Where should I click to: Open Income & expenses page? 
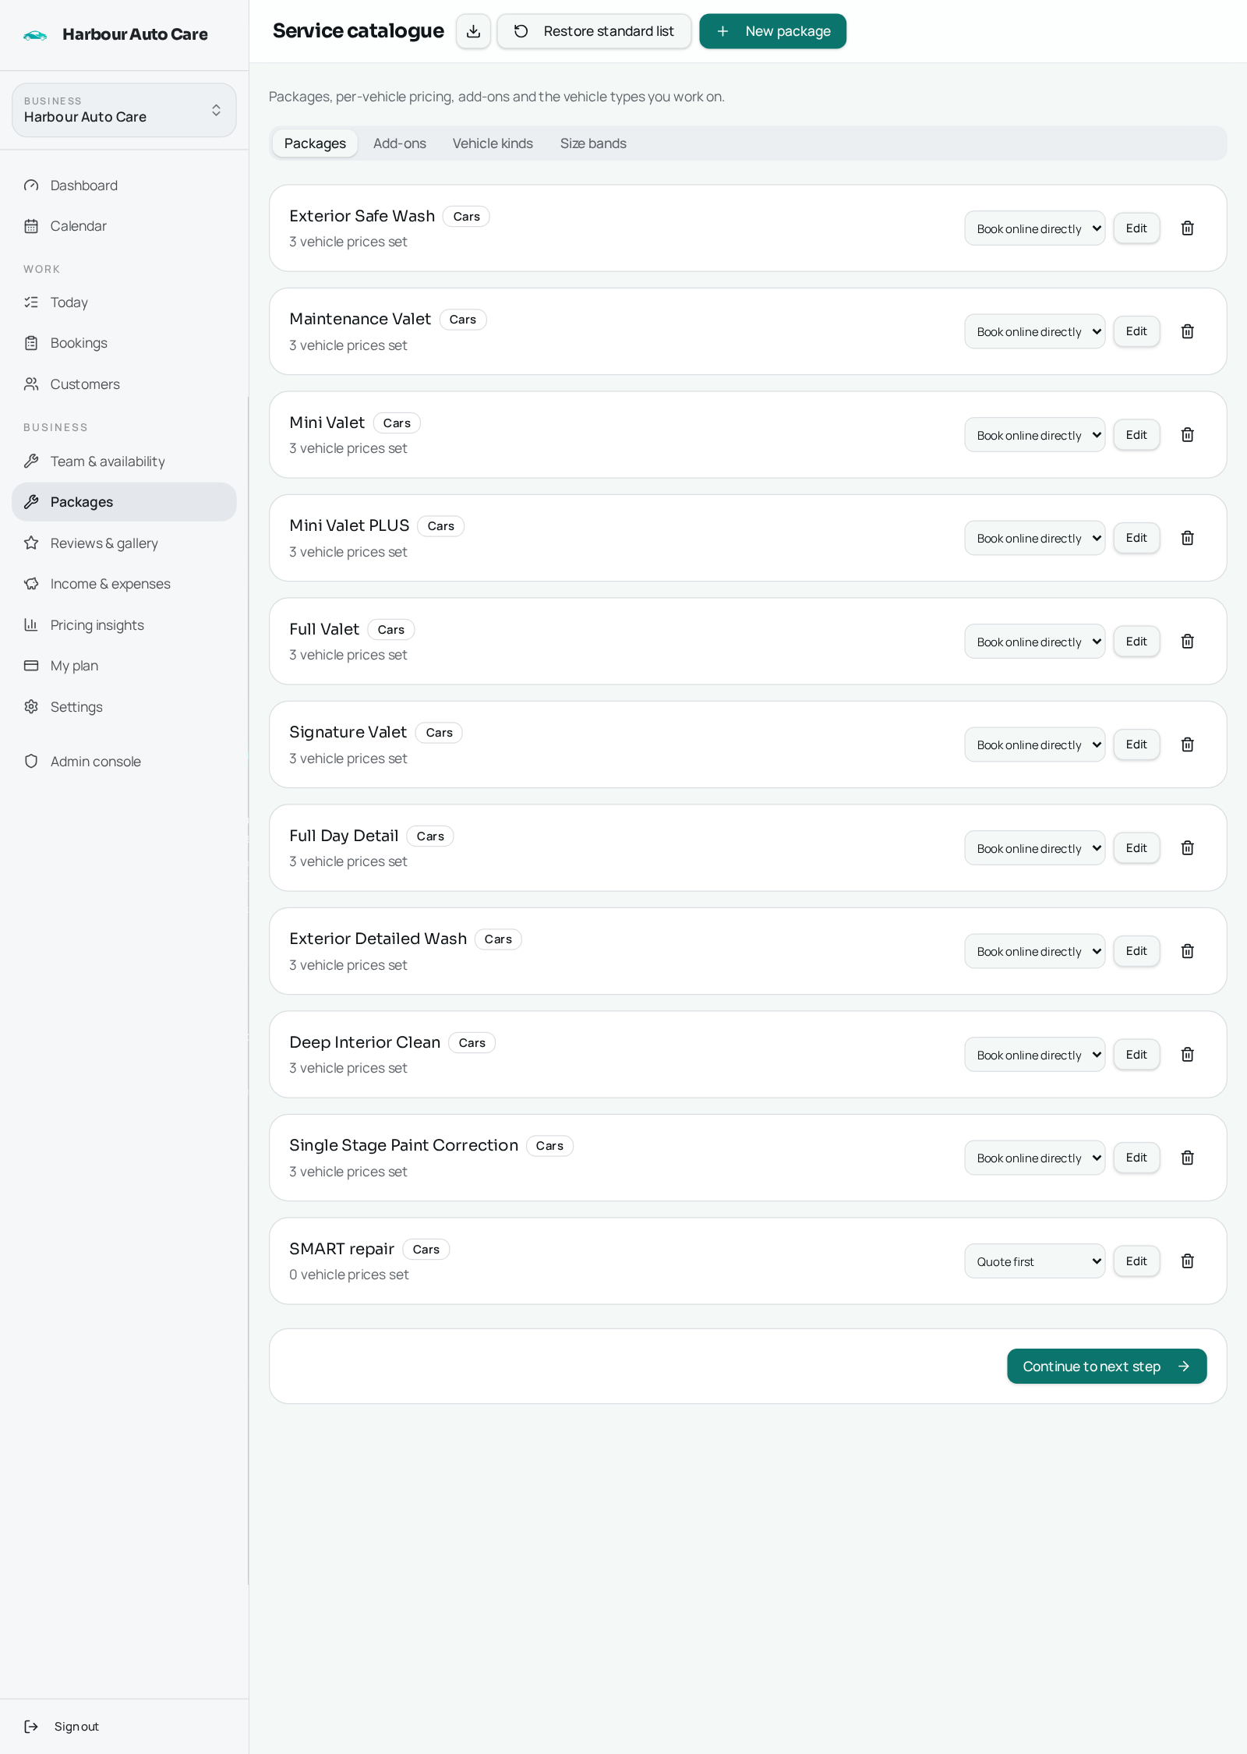tap(124, 584)
